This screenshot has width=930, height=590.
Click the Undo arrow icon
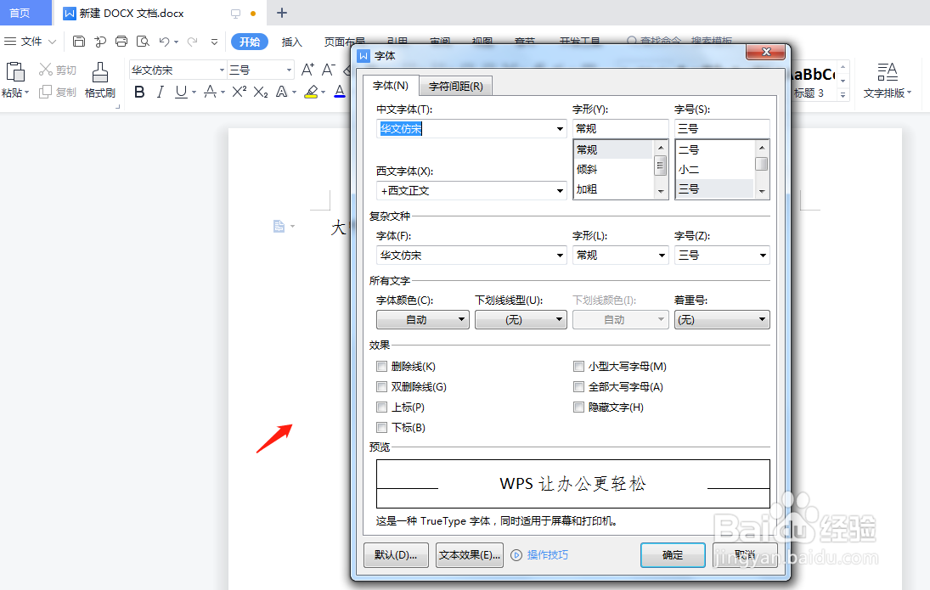pyautogui.click(x=163, y=40)
